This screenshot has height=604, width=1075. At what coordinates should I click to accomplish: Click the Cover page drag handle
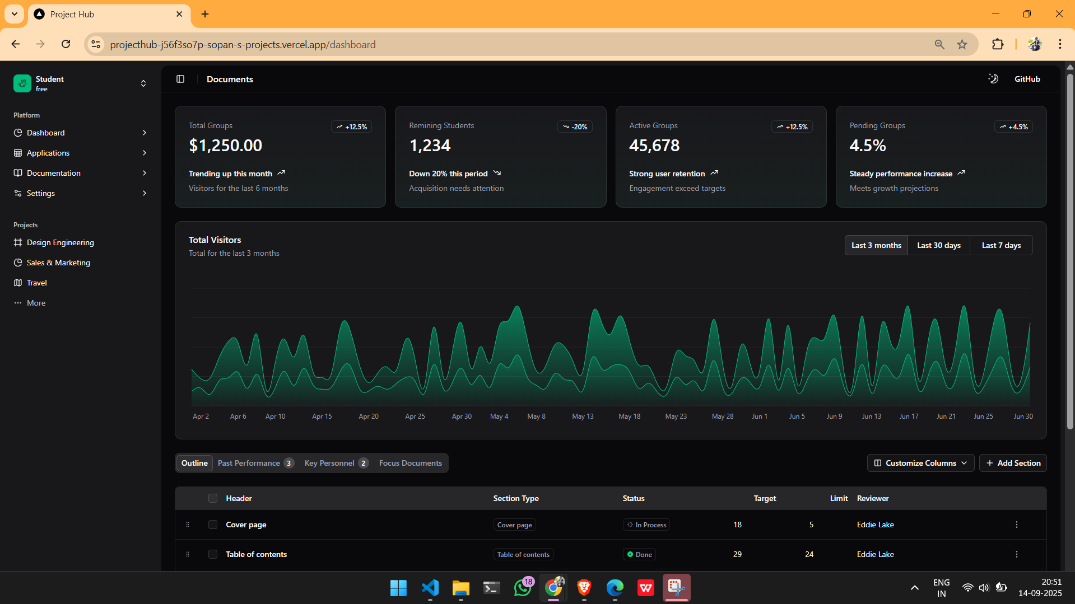point(188,525)
